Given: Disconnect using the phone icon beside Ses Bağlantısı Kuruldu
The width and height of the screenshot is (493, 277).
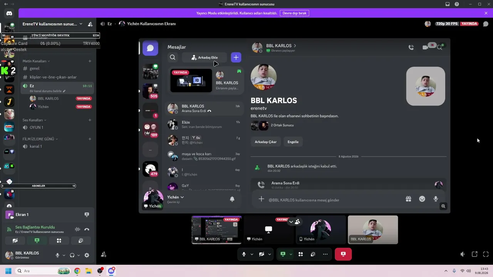Looking at the screenshot, I should (87, 229).
